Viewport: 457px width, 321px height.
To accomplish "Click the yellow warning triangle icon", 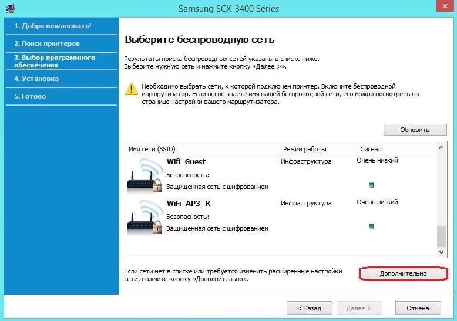I will (x=132, y=89).
